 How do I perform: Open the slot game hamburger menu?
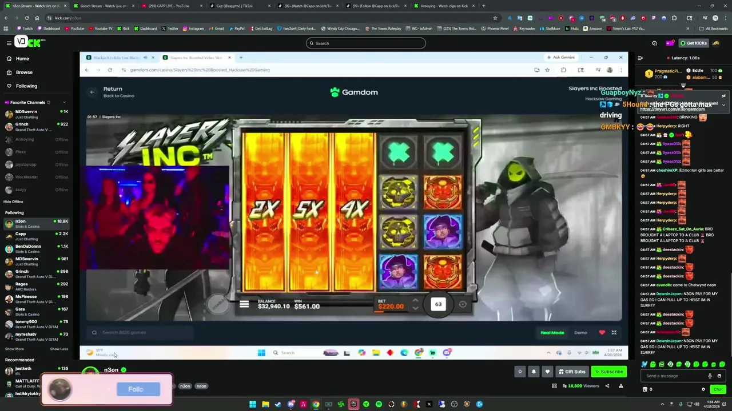(x=244, y=304)
